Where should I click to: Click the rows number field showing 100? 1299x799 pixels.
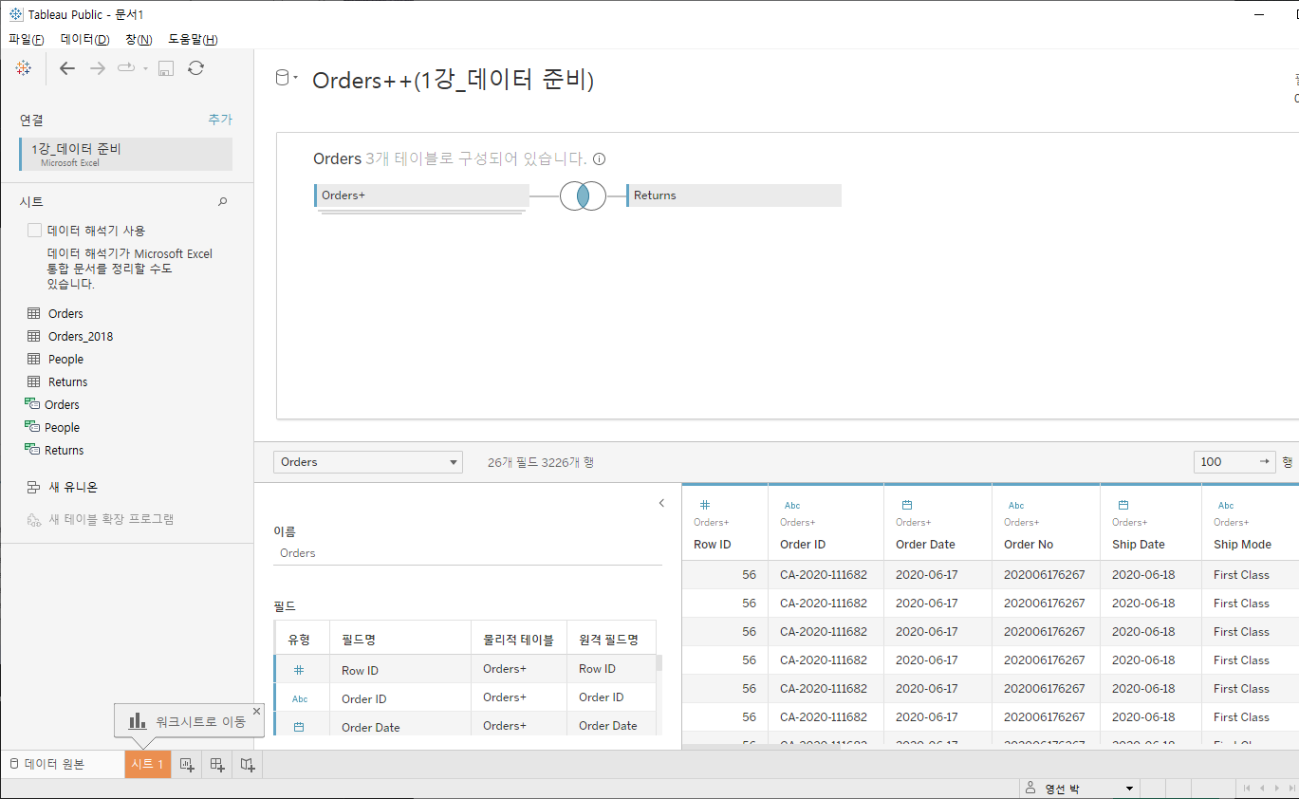[1224, 462]
